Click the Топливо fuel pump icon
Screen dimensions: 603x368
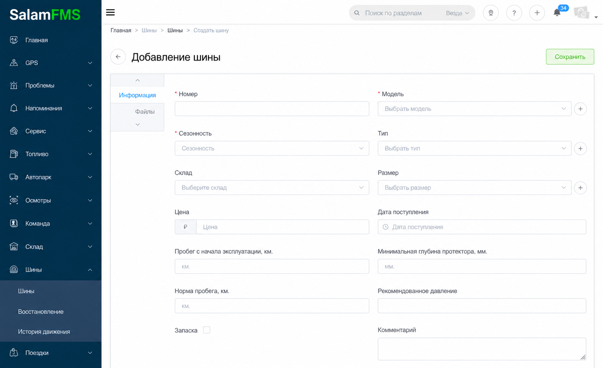coord(14,154)
